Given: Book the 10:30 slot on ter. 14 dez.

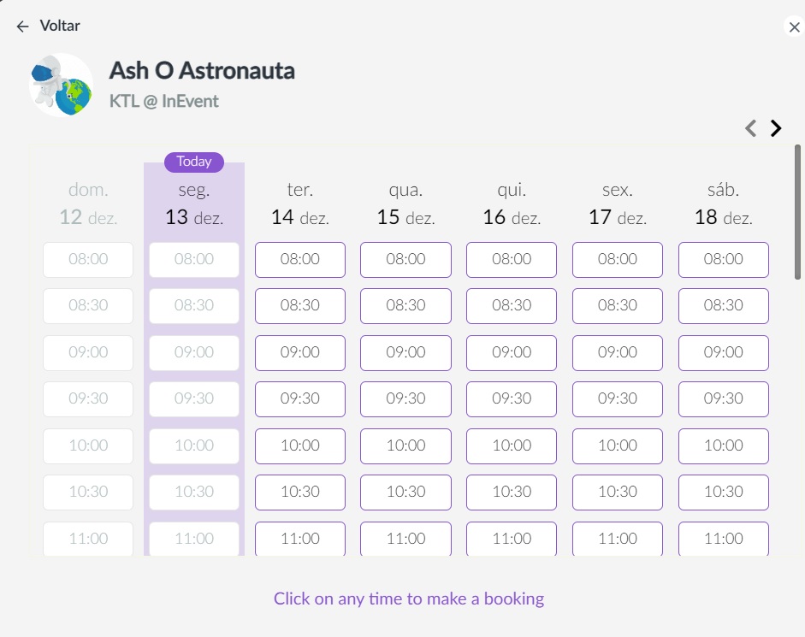Looking at the screenshot, I should point(299,492).
